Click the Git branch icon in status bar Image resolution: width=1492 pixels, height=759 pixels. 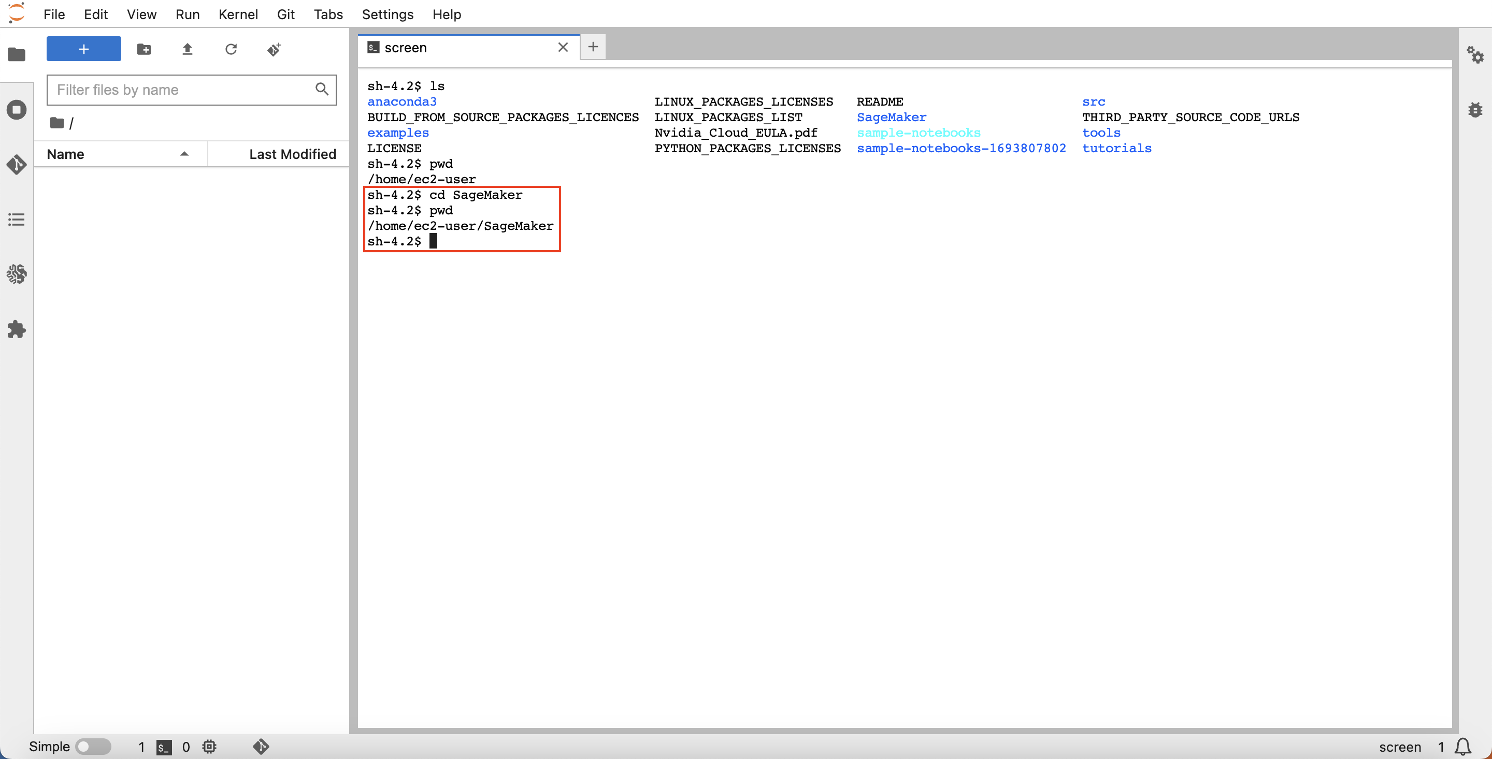261,746
